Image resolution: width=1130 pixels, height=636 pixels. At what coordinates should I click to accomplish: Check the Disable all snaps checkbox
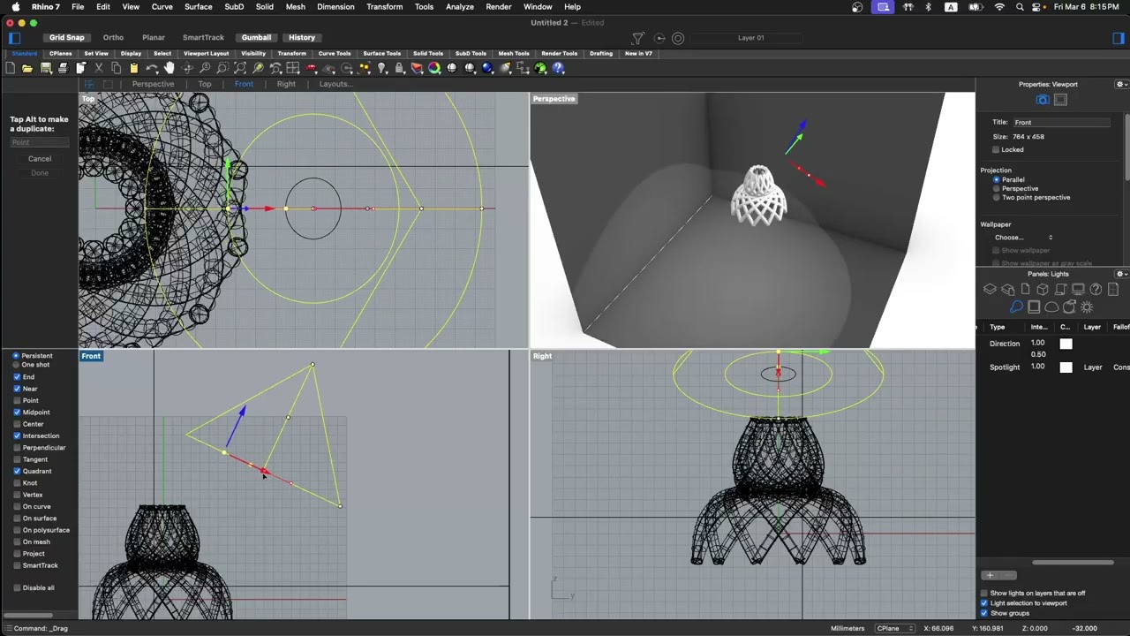click(x=17, y=587)
